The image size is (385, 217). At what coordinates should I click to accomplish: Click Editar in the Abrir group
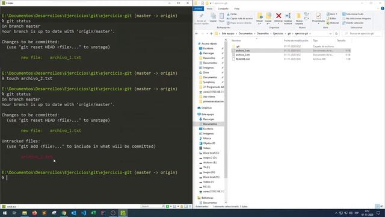coord(331,19)
